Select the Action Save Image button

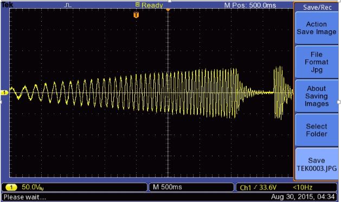317,28
